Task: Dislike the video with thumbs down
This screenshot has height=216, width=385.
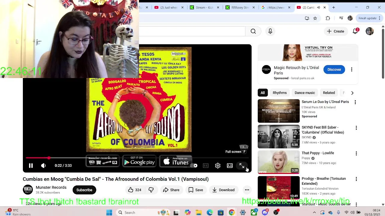Action: coord(151,190)
